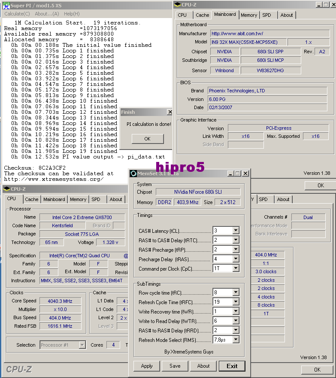Click the Core Speed 4040.3 MHz field

(x=60, y=301)
